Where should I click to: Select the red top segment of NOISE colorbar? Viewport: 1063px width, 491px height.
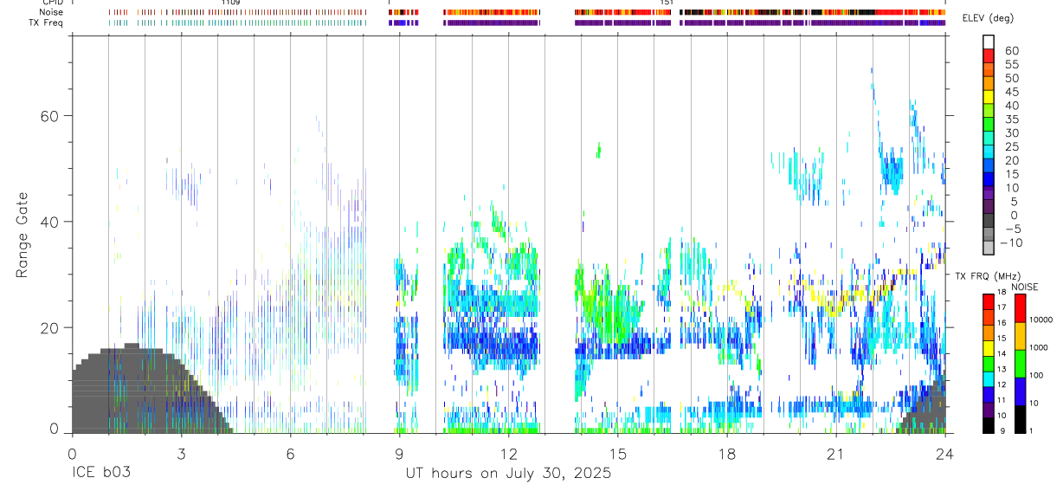coord(1020,307)
